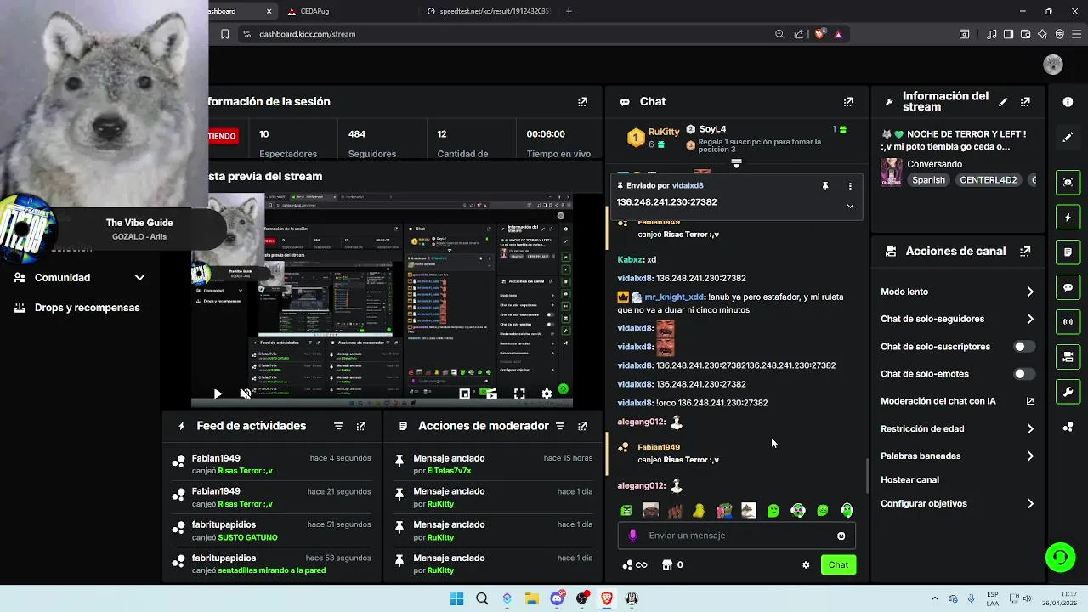Open the emoji picker in message box

(841, 535)
